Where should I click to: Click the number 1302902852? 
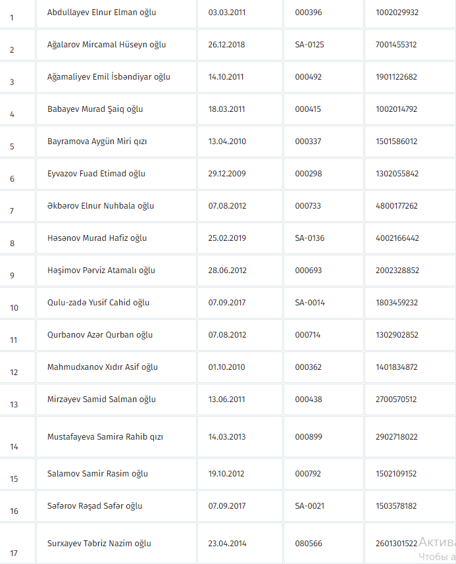click(398, 335)
